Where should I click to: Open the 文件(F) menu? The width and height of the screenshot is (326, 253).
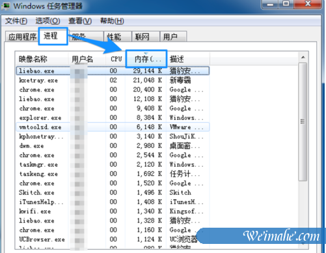[x=16, y=21]
